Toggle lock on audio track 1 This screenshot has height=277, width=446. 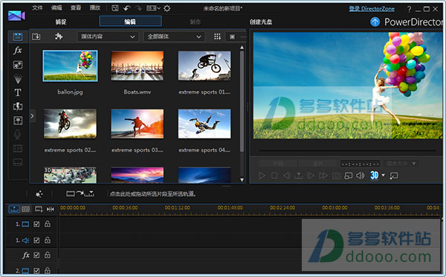click(x=48, y=240)
